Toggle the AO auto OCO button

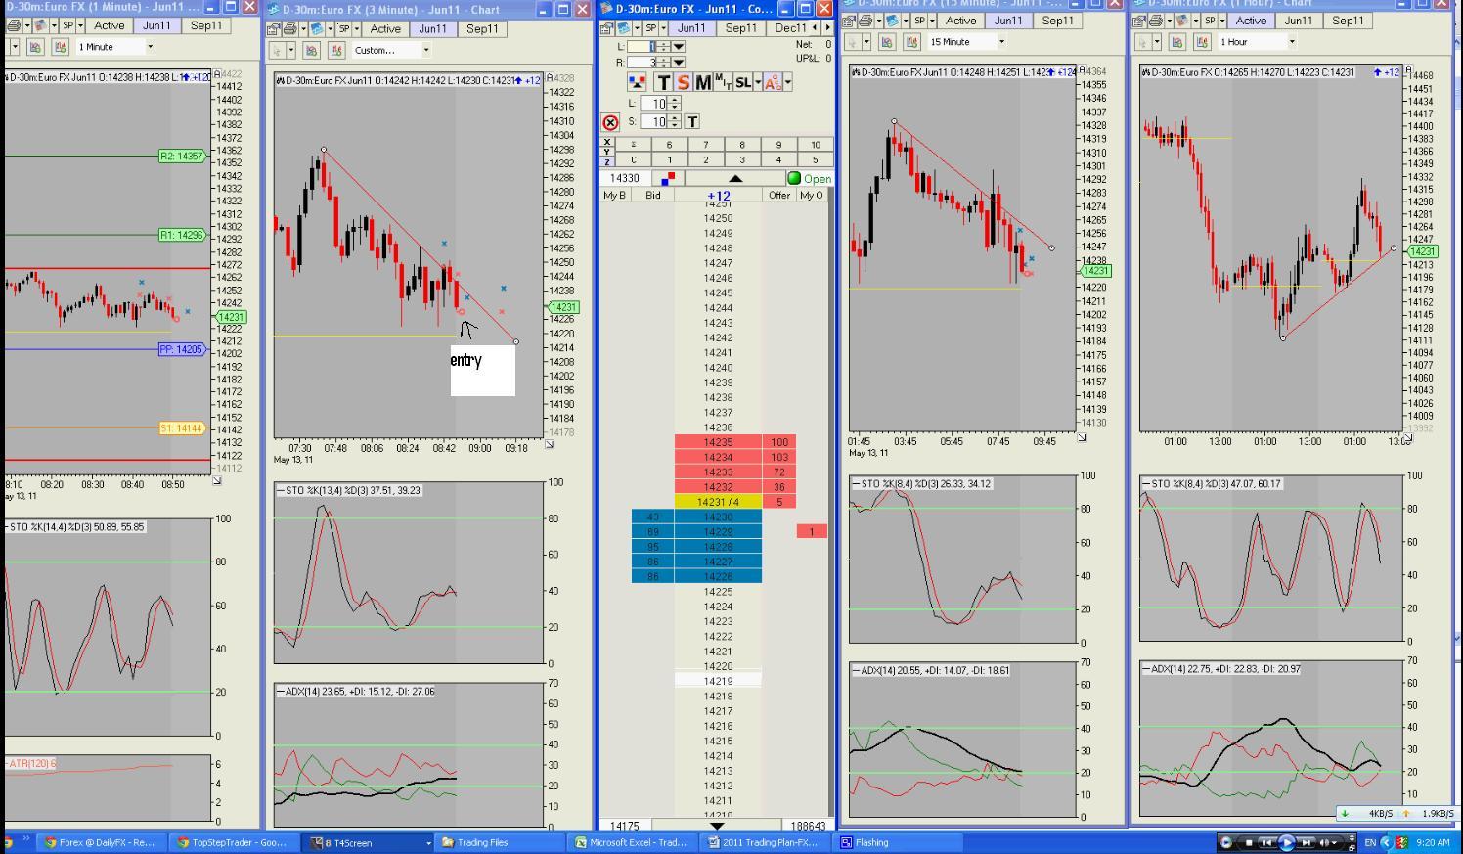point(773,83)
